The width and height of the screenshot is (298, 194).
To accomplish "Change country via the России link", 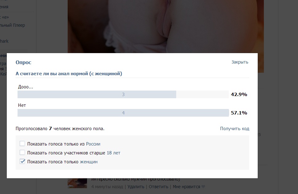I will click(93, 144).
